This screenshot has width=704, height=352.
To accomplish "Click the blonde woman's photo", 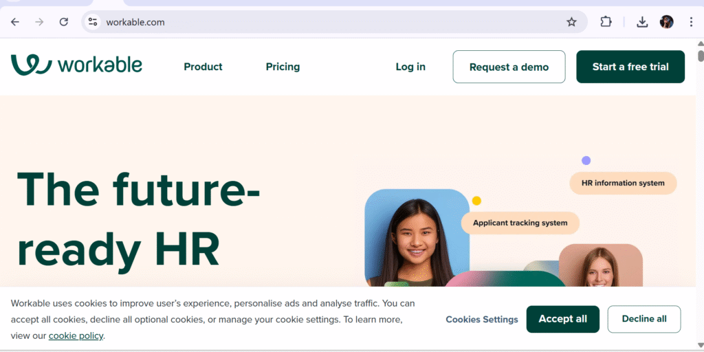I will coord(600,265).
